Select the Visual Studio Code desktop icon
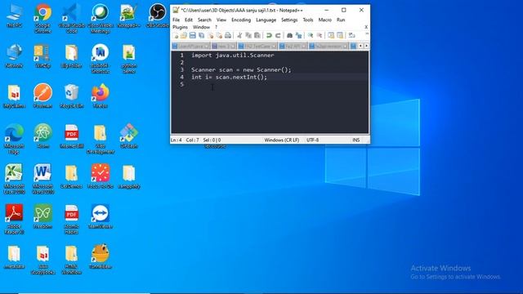The image size is (523, 294). click(71, 18)
